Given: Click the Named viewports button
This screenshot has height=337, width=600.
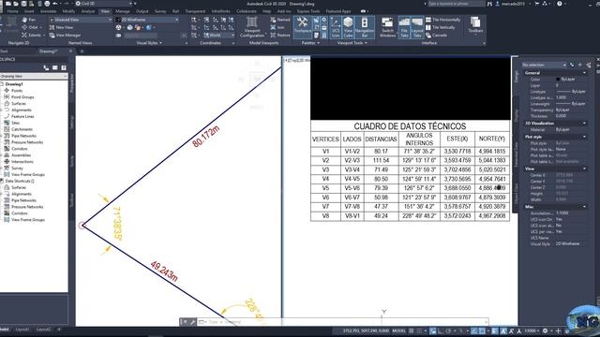Looking at the screenshot, I should [280, 20].
